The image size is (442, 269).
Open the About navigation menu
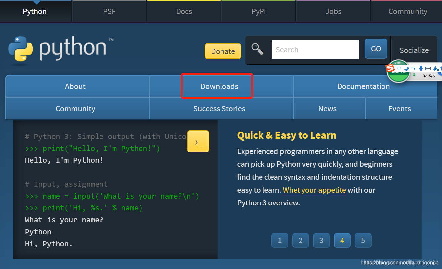click(x=75, y=86)
